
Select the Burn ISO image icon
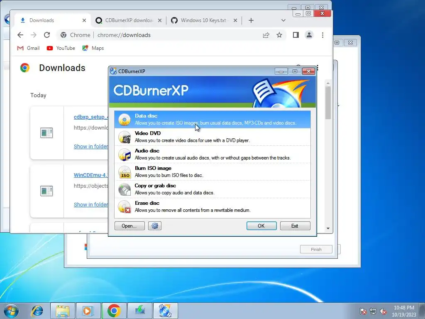tap(125, 172)
